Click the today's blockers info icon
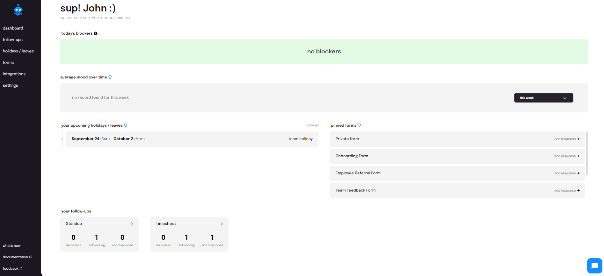Image resolution: width=604 pixels, height=276 pixels. click(x=96, y=33)
